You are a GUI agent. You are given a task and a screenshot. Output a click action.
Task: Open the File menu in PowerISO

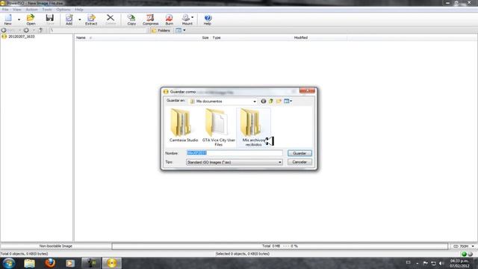[5, 10]
